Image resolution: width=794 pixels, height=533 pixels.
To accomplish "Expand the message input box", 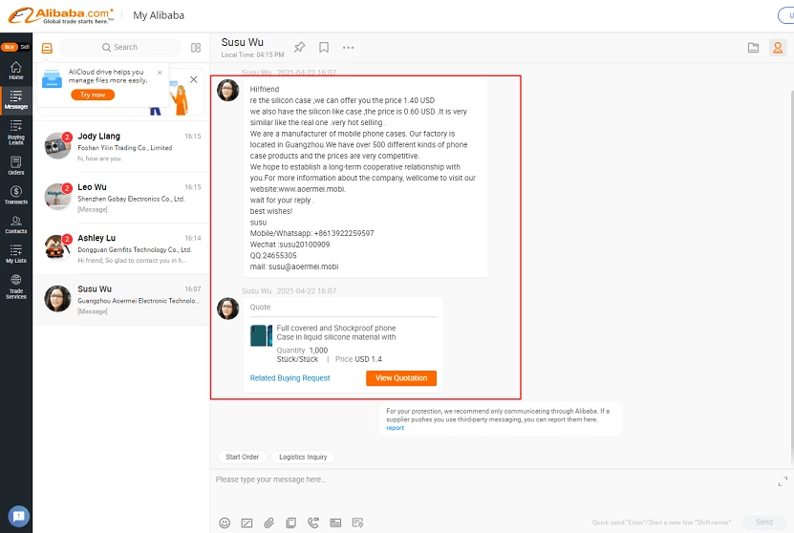I will (x=780, y=480).
